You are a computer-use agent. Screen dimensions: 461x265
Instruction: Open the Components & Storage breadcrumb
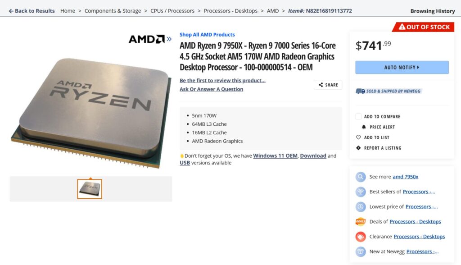113,11
